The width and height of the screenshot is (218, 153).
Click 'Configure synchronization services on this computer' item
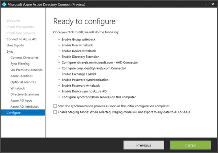pos(99,97)
